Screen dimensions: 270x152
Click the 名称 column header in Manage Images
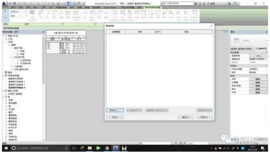coord(140,32)
